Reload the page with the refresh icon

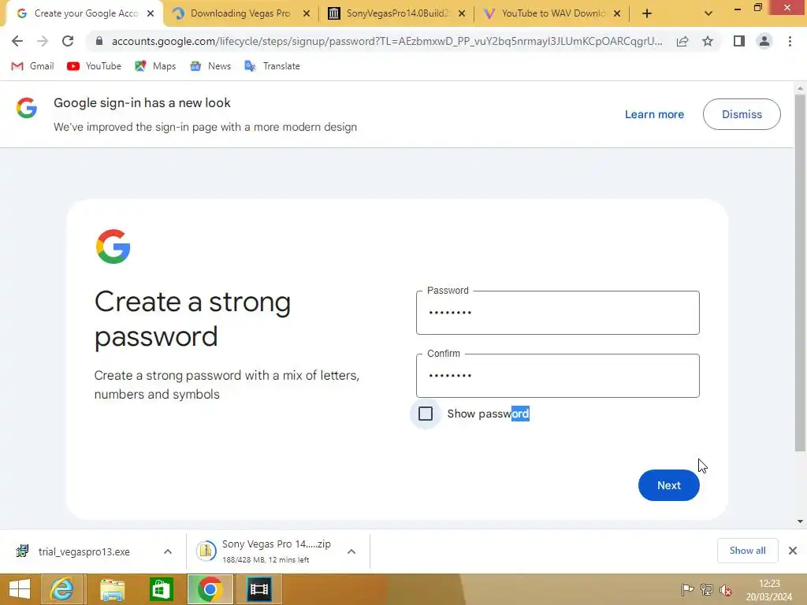tap(68, 41)
